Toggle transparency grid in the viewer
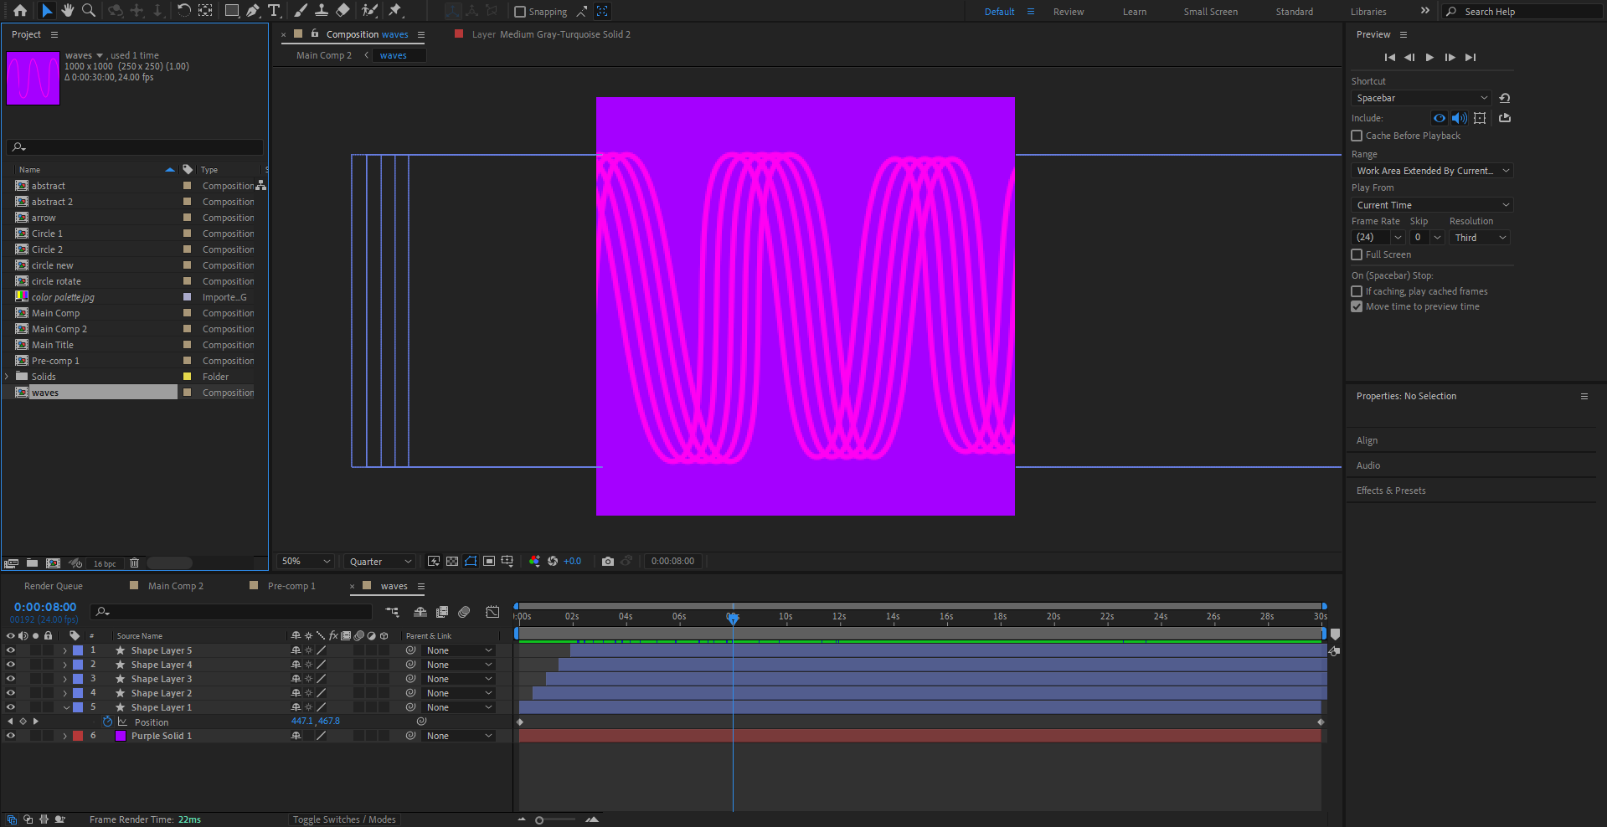Image resolution: width=1607 pixels, height=827 pixels. (x=452, y=562)
